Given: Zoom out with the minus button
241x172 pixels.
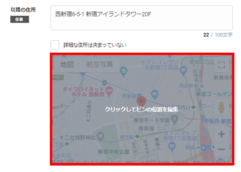Looking at the screenshot, I should coord(221,149).
